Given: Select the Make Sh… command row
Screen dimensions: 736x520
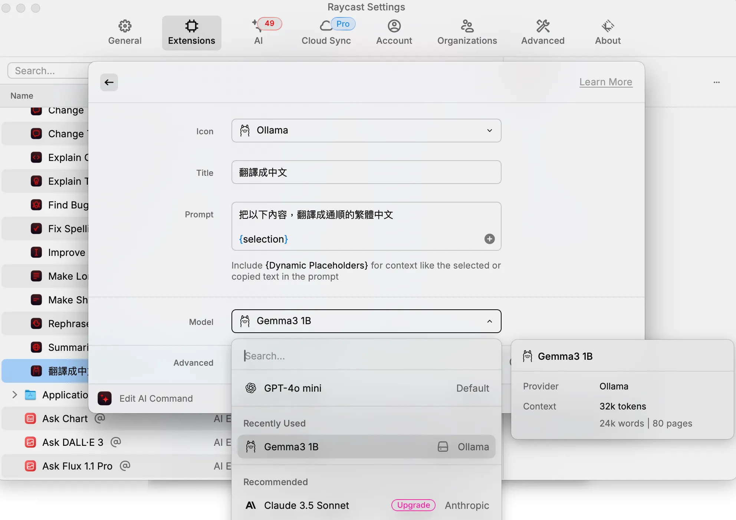Looking at the screenshot, I should (45, 300).
